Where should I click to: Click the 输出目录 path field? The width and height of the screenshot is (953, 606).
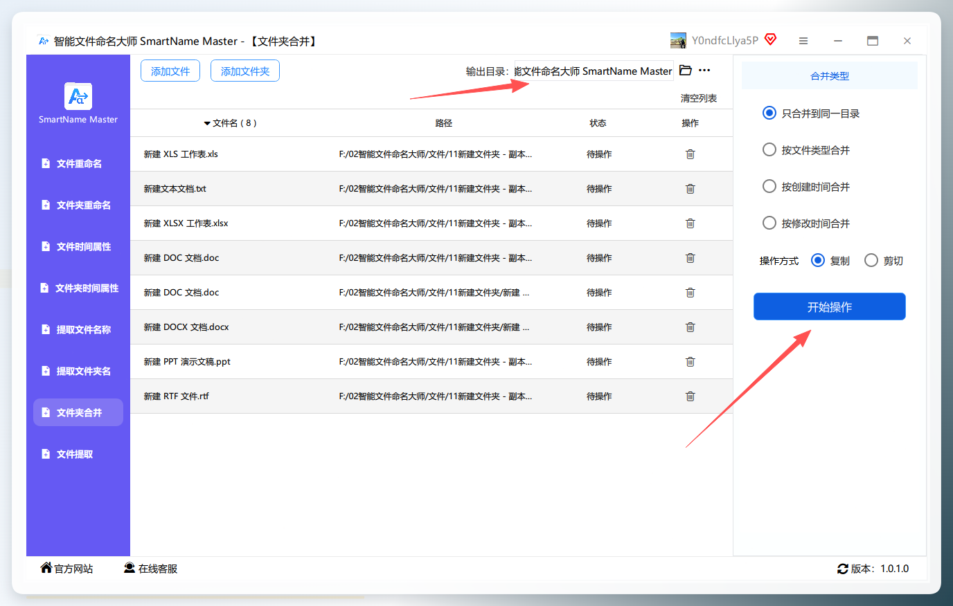(x=594, y=71)
